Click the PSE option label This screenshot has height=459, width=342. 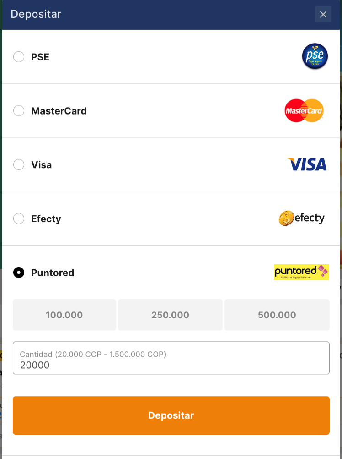(x=40, y=57)
